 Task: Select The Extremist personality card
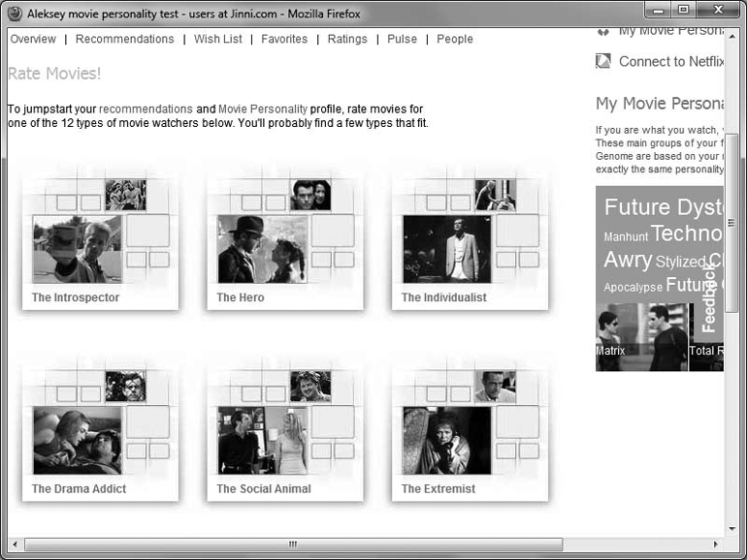pos(470,435)
